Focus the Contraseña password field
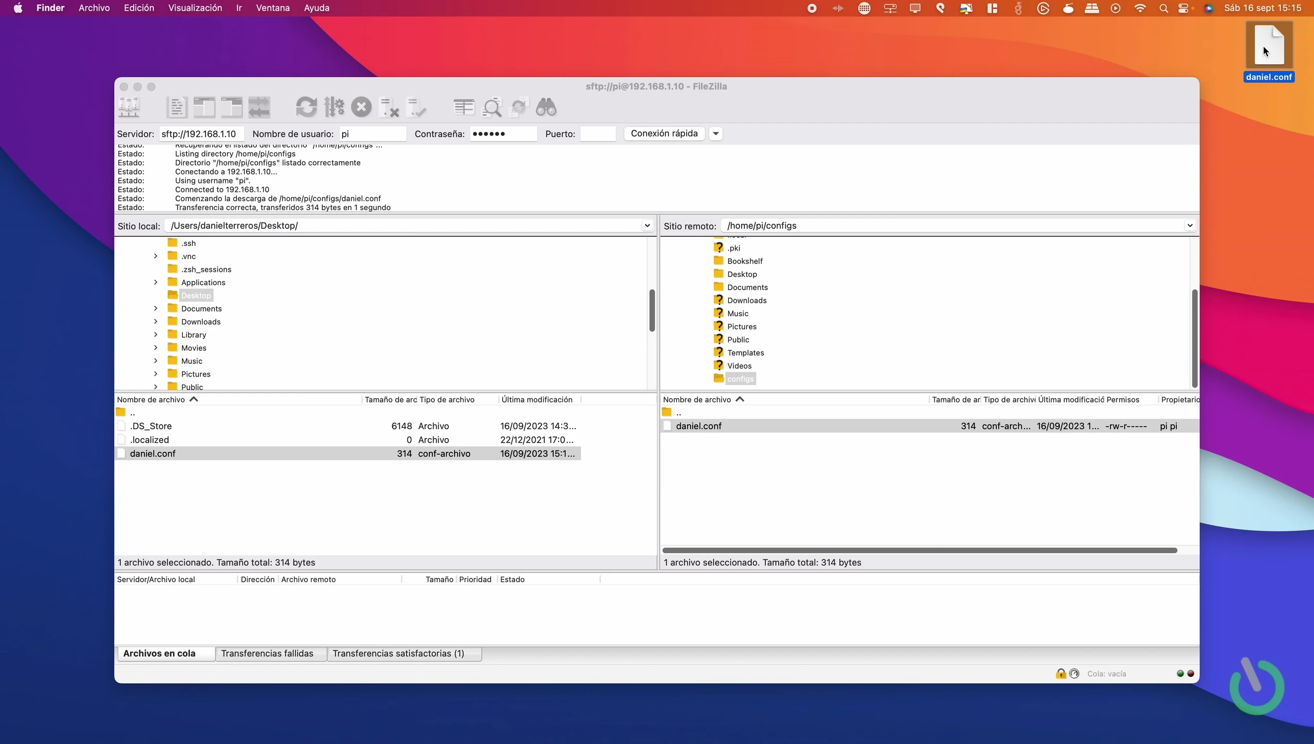The image size is (1314, 744). pos(503,134)
